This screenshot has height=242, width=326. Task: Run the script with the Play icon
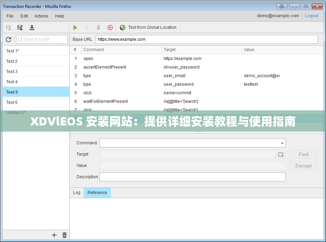(75, 27)
